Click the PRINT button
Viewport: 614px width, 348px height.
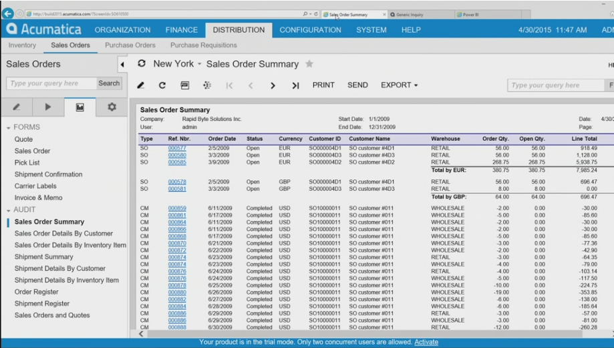tap(323, 85)
